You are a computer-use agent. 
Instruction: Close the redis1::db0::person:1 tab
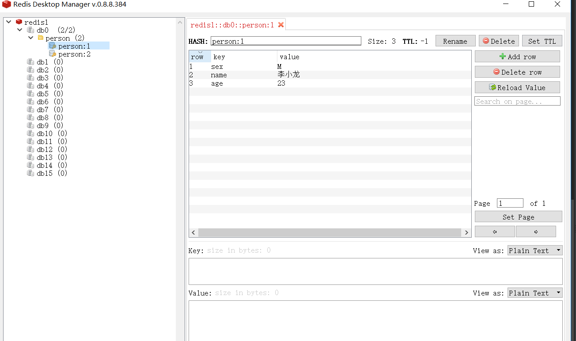[281, 25]
